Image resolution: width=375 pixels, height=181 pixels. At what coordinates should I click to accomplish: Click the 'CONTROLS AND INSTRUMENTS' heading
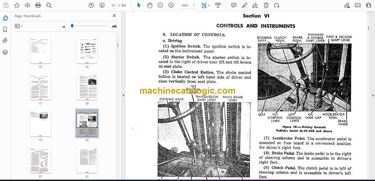point(256,26)
